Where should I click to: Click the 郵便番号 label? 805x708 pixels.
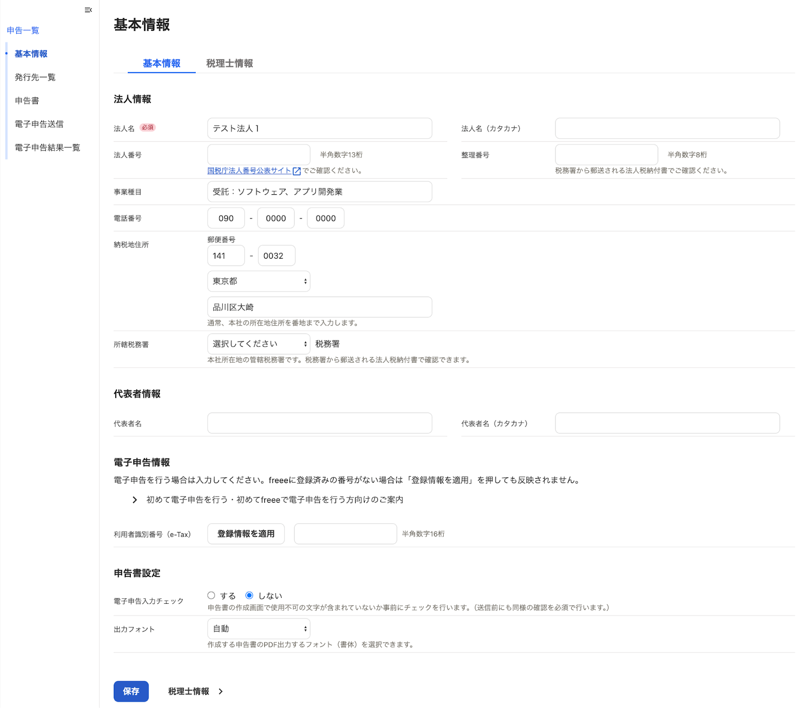point(221,240)
